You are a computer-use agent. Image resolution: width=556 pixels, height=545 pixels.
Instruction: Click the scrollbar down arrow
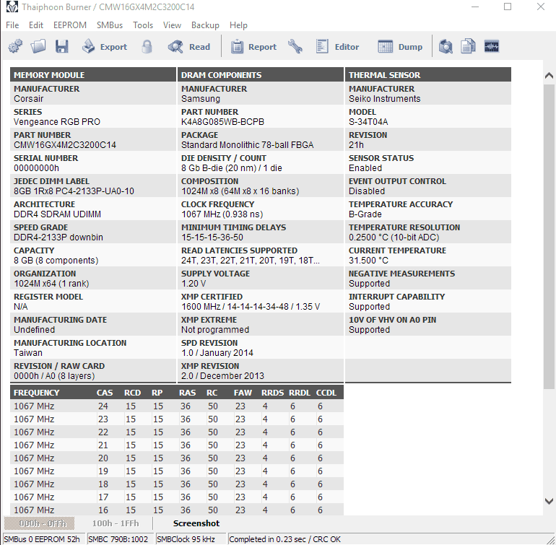(549, 501)
